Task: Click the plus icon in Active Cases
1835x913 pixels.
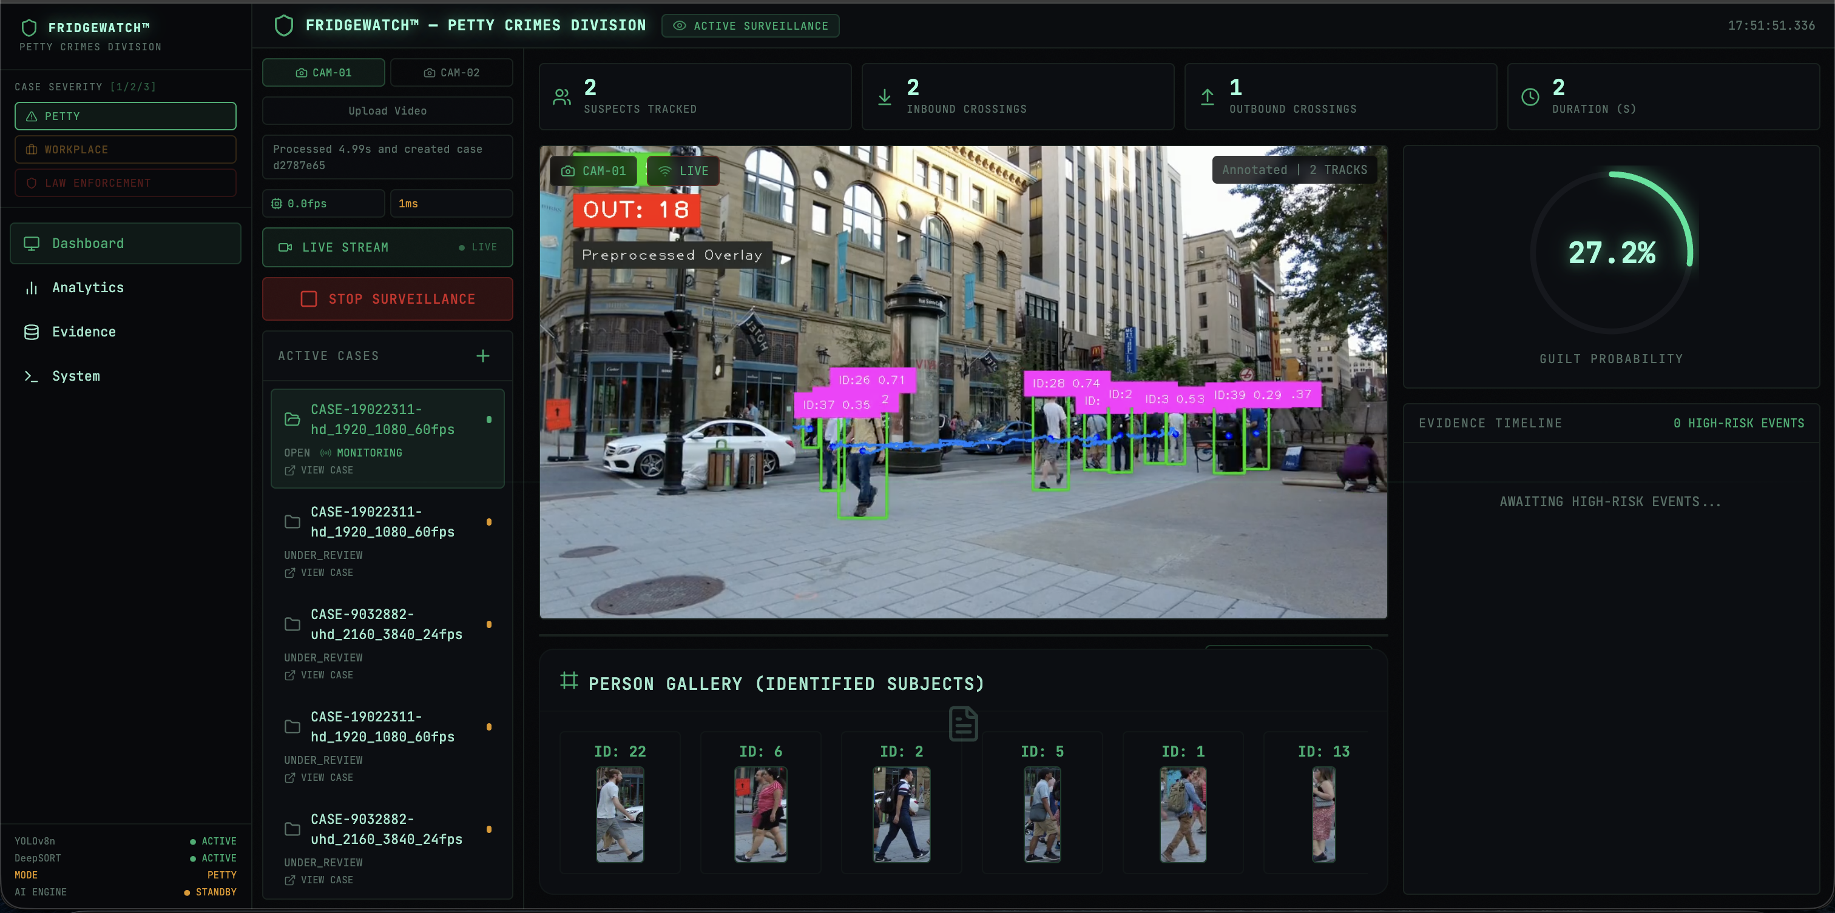Action: [483, 356]
